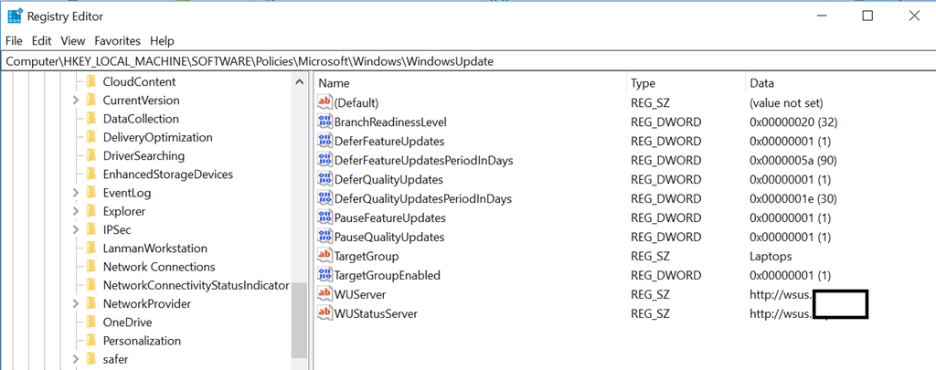Image resolution: width=936 pixels, height=370 pixels.
Task: Click the string icon next to (Default)
Action: tap(324, 102)
